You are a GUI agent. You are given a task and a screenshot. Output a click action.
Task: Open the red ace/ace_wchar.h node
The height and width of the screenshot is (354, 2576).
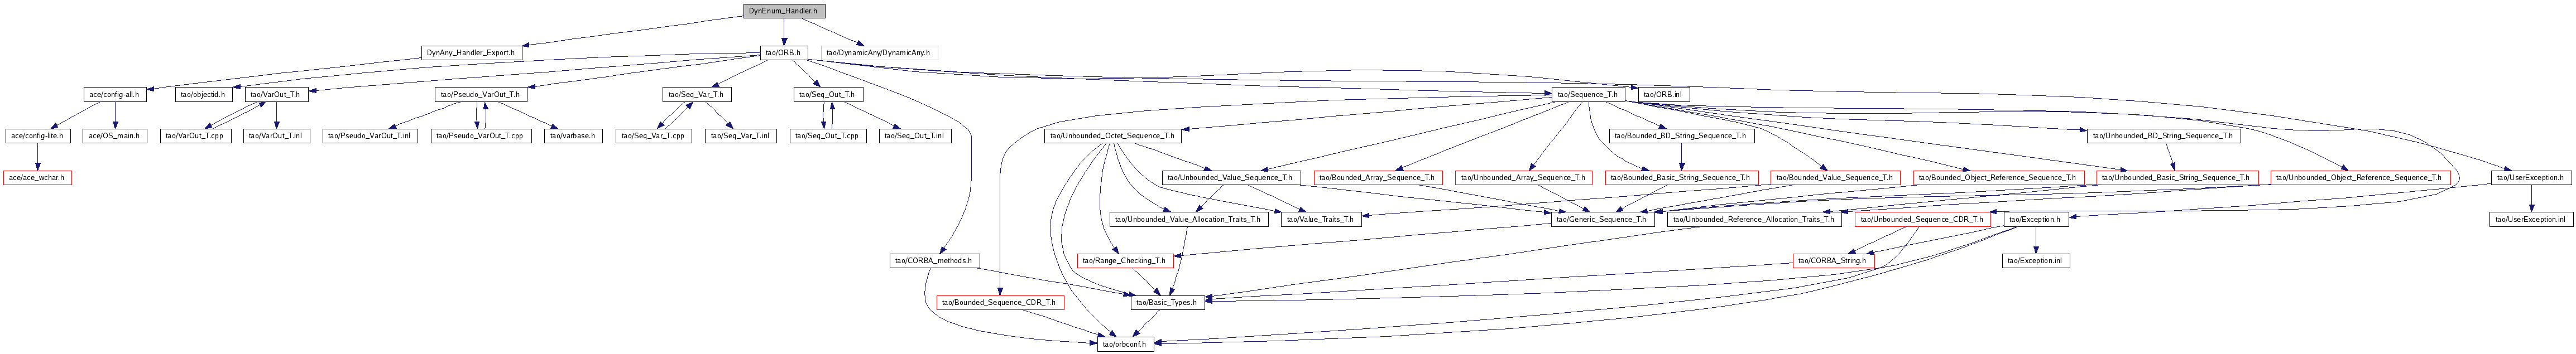[36, 177]
